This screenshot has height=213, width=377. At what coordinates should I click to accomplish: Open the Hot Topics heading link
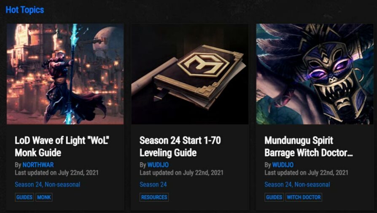click(25, 10)
